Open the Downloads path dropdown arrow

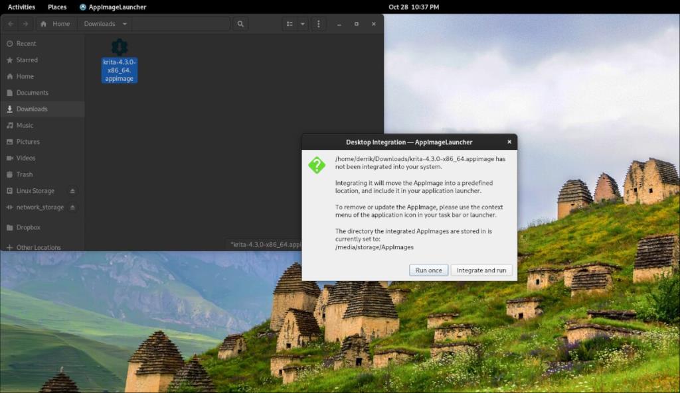125,24
